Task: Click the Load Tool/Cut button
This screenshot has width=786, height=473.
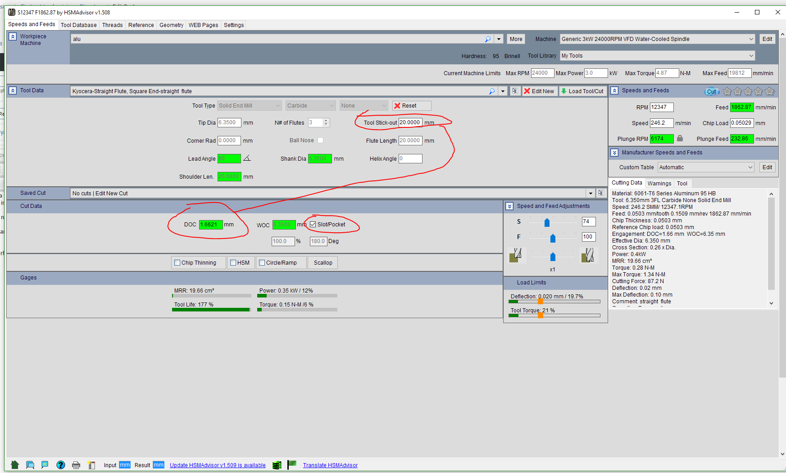Action: pyautogui.click(x=582, y=91)
